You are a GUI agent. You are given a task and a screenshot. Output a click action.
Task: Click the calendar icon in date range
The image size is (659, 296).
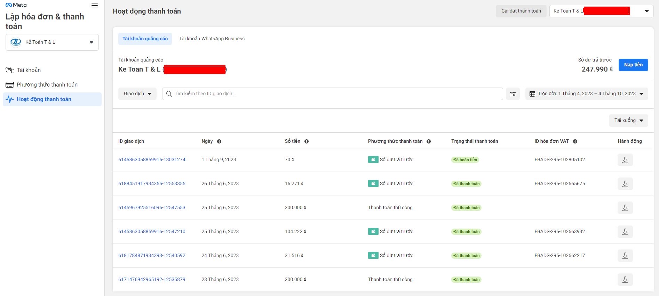tap(532, 94)
